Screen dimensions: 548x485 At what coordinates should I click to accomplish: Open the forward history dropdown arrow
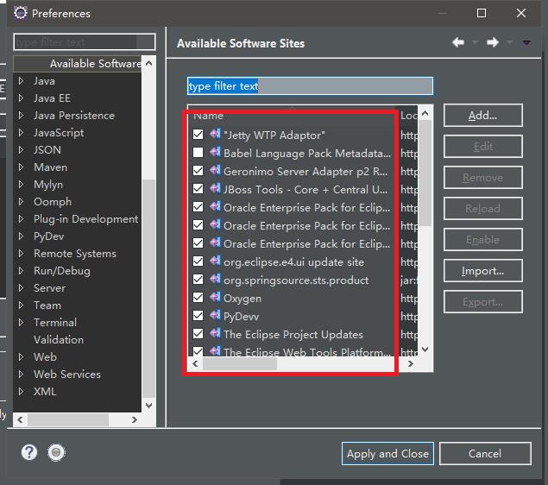pyautogui.click(x=509, y=42)
